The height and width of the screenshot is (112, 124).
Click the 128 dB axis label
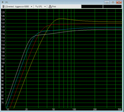tap(3, 13)
